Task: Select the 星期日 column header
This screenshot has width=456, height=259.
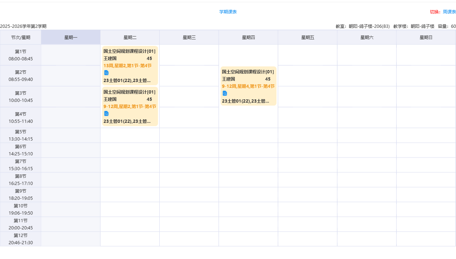Action: pyautogui.click(x=426, y=38)
